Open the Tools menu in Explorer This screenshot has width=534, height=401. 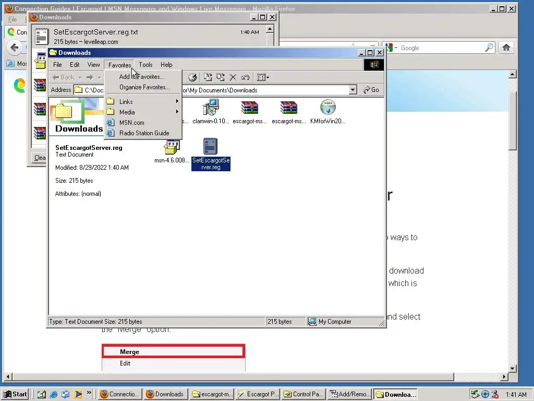(145, 64)
